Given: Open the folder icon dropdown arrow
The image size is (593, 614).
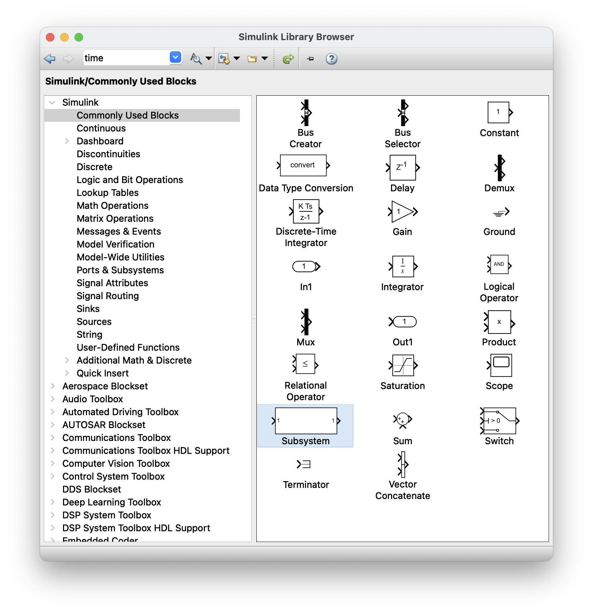Looking at the screenshot, I should [x=265, y=58].
